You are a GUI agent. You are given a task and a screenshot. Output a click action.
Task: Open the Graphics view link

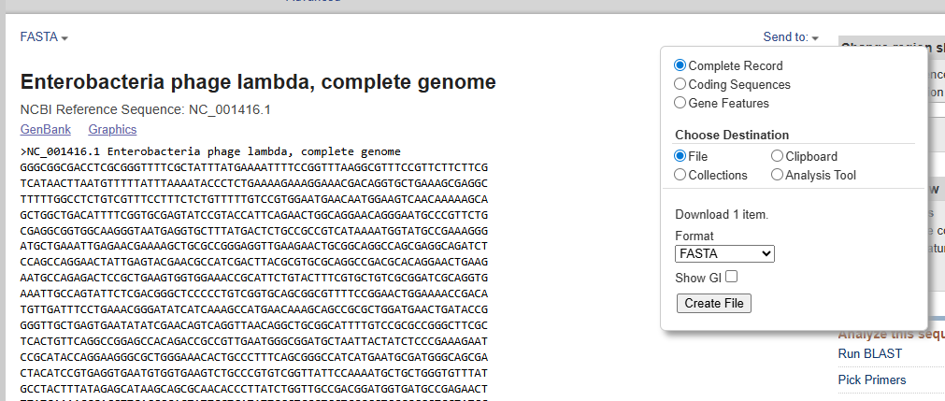click(x=112, y=129)
